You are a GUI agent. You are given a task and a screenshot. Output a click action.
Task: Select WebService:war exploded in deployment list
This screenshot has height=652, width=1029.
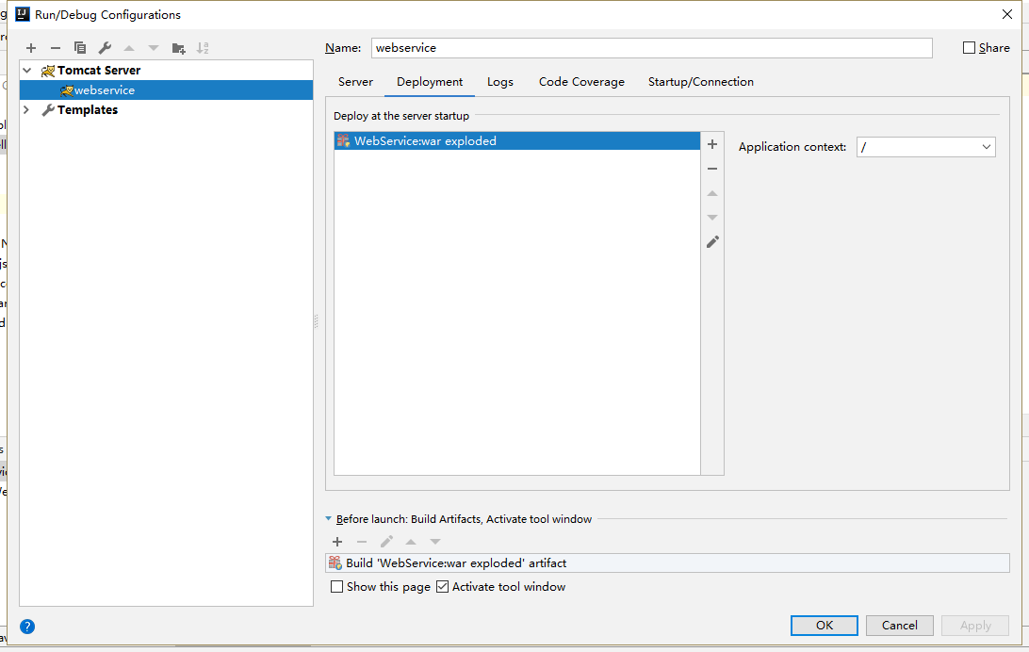click(x=517, y=141)
